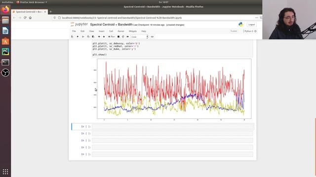
Task: Reload the current page
Action: pyautogui.click(x=25, y=18)
